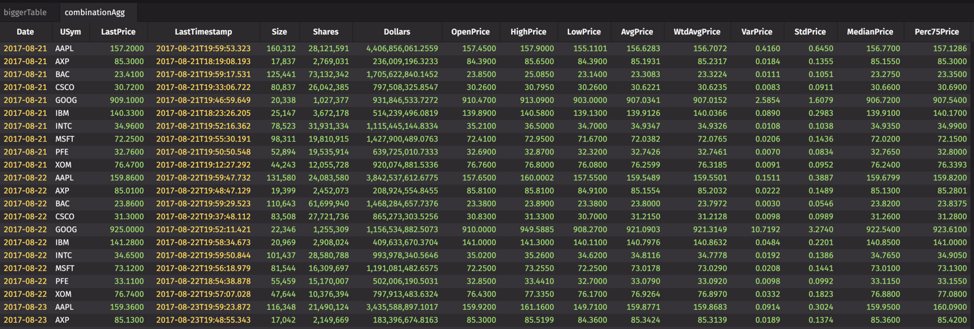Click the Shares column header

tap(326, 32)
